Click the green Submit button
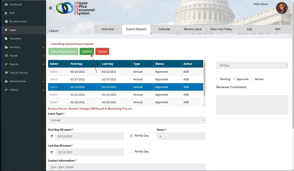 point(87,51)
